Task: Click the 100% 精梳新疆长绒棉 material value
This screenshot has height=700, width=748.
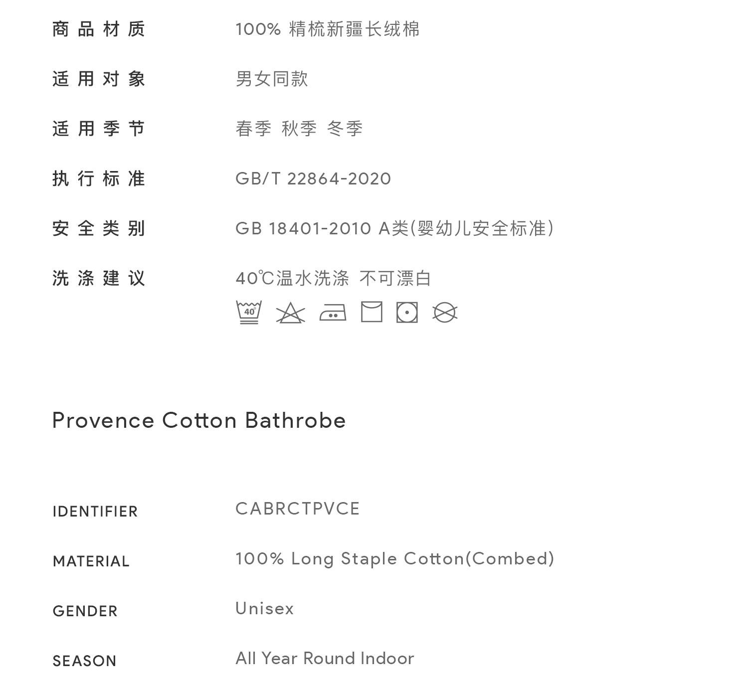Action: 327,29
